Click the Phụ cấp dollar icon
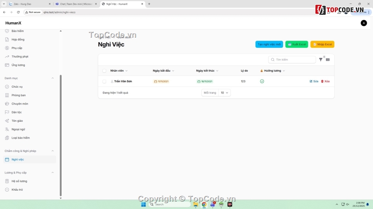This screenshot has width=373, height=209. [x=7, y=48]
